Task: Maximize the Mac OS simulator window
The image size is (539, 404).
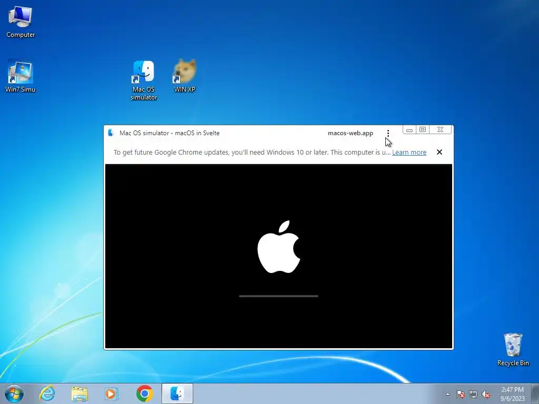Action: [x=423, y=129]
